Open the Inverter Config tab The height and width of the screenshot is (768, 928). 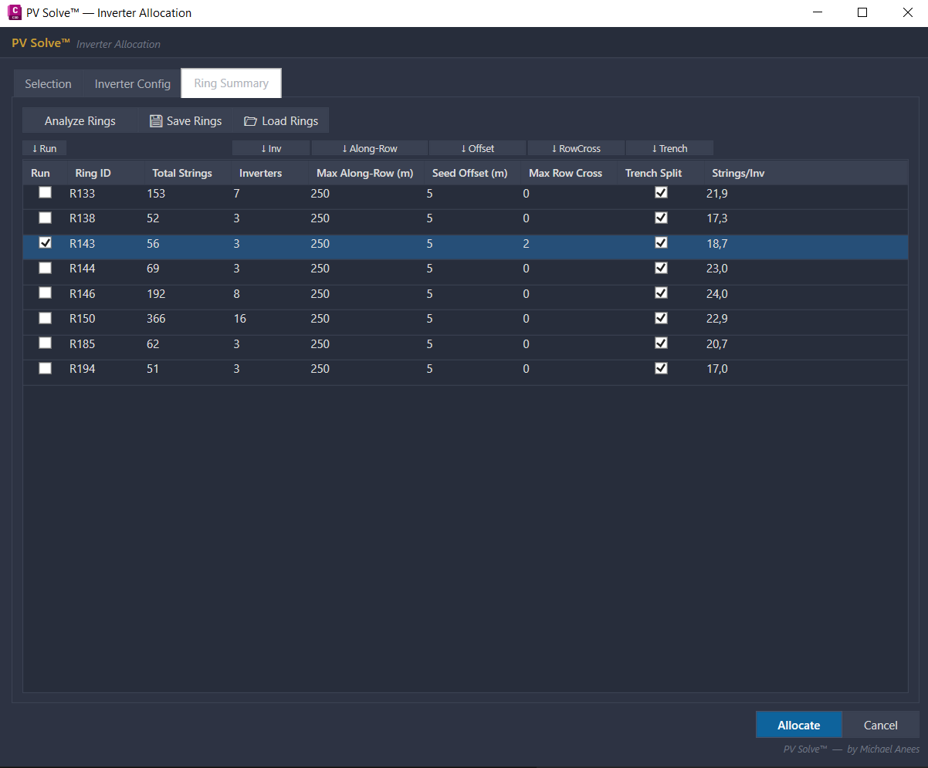pos(132,84)
